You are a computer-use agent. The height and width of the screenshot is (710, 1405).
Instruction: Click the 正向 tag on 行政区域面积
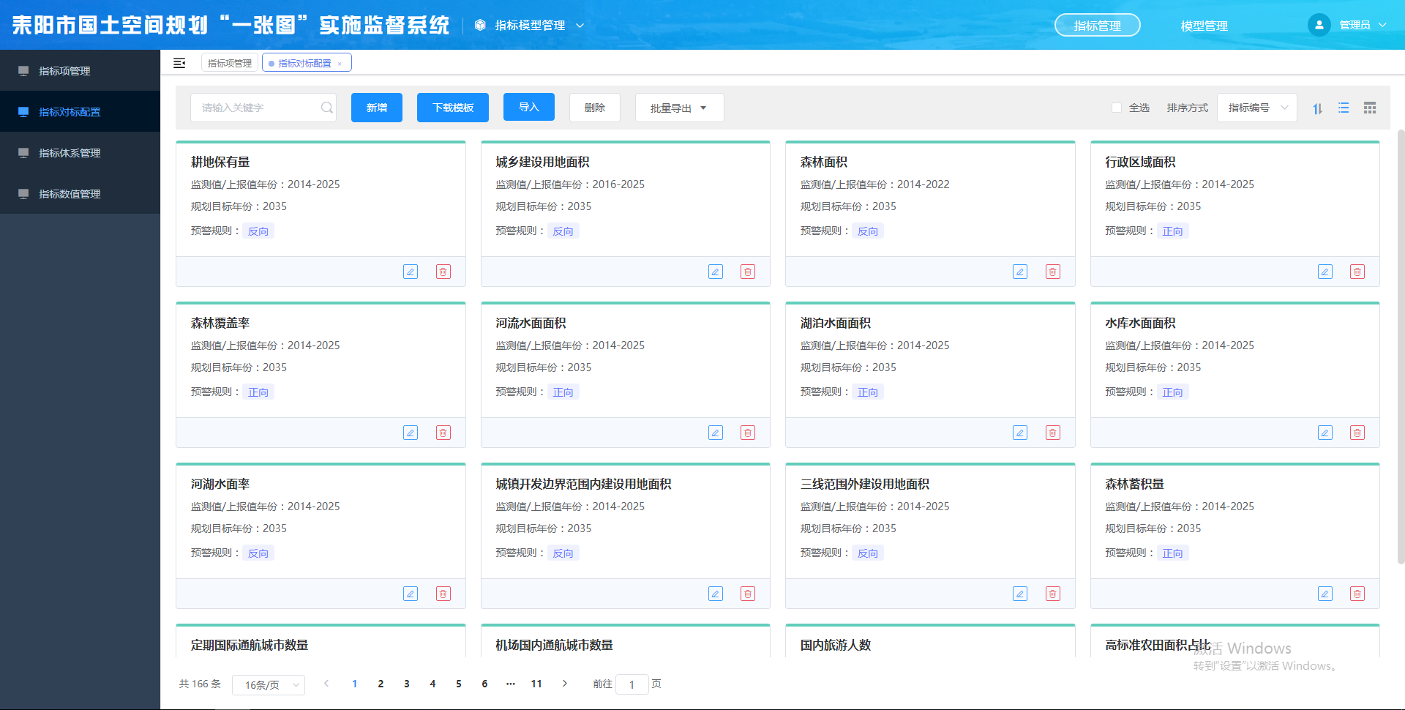point(1172,231)
